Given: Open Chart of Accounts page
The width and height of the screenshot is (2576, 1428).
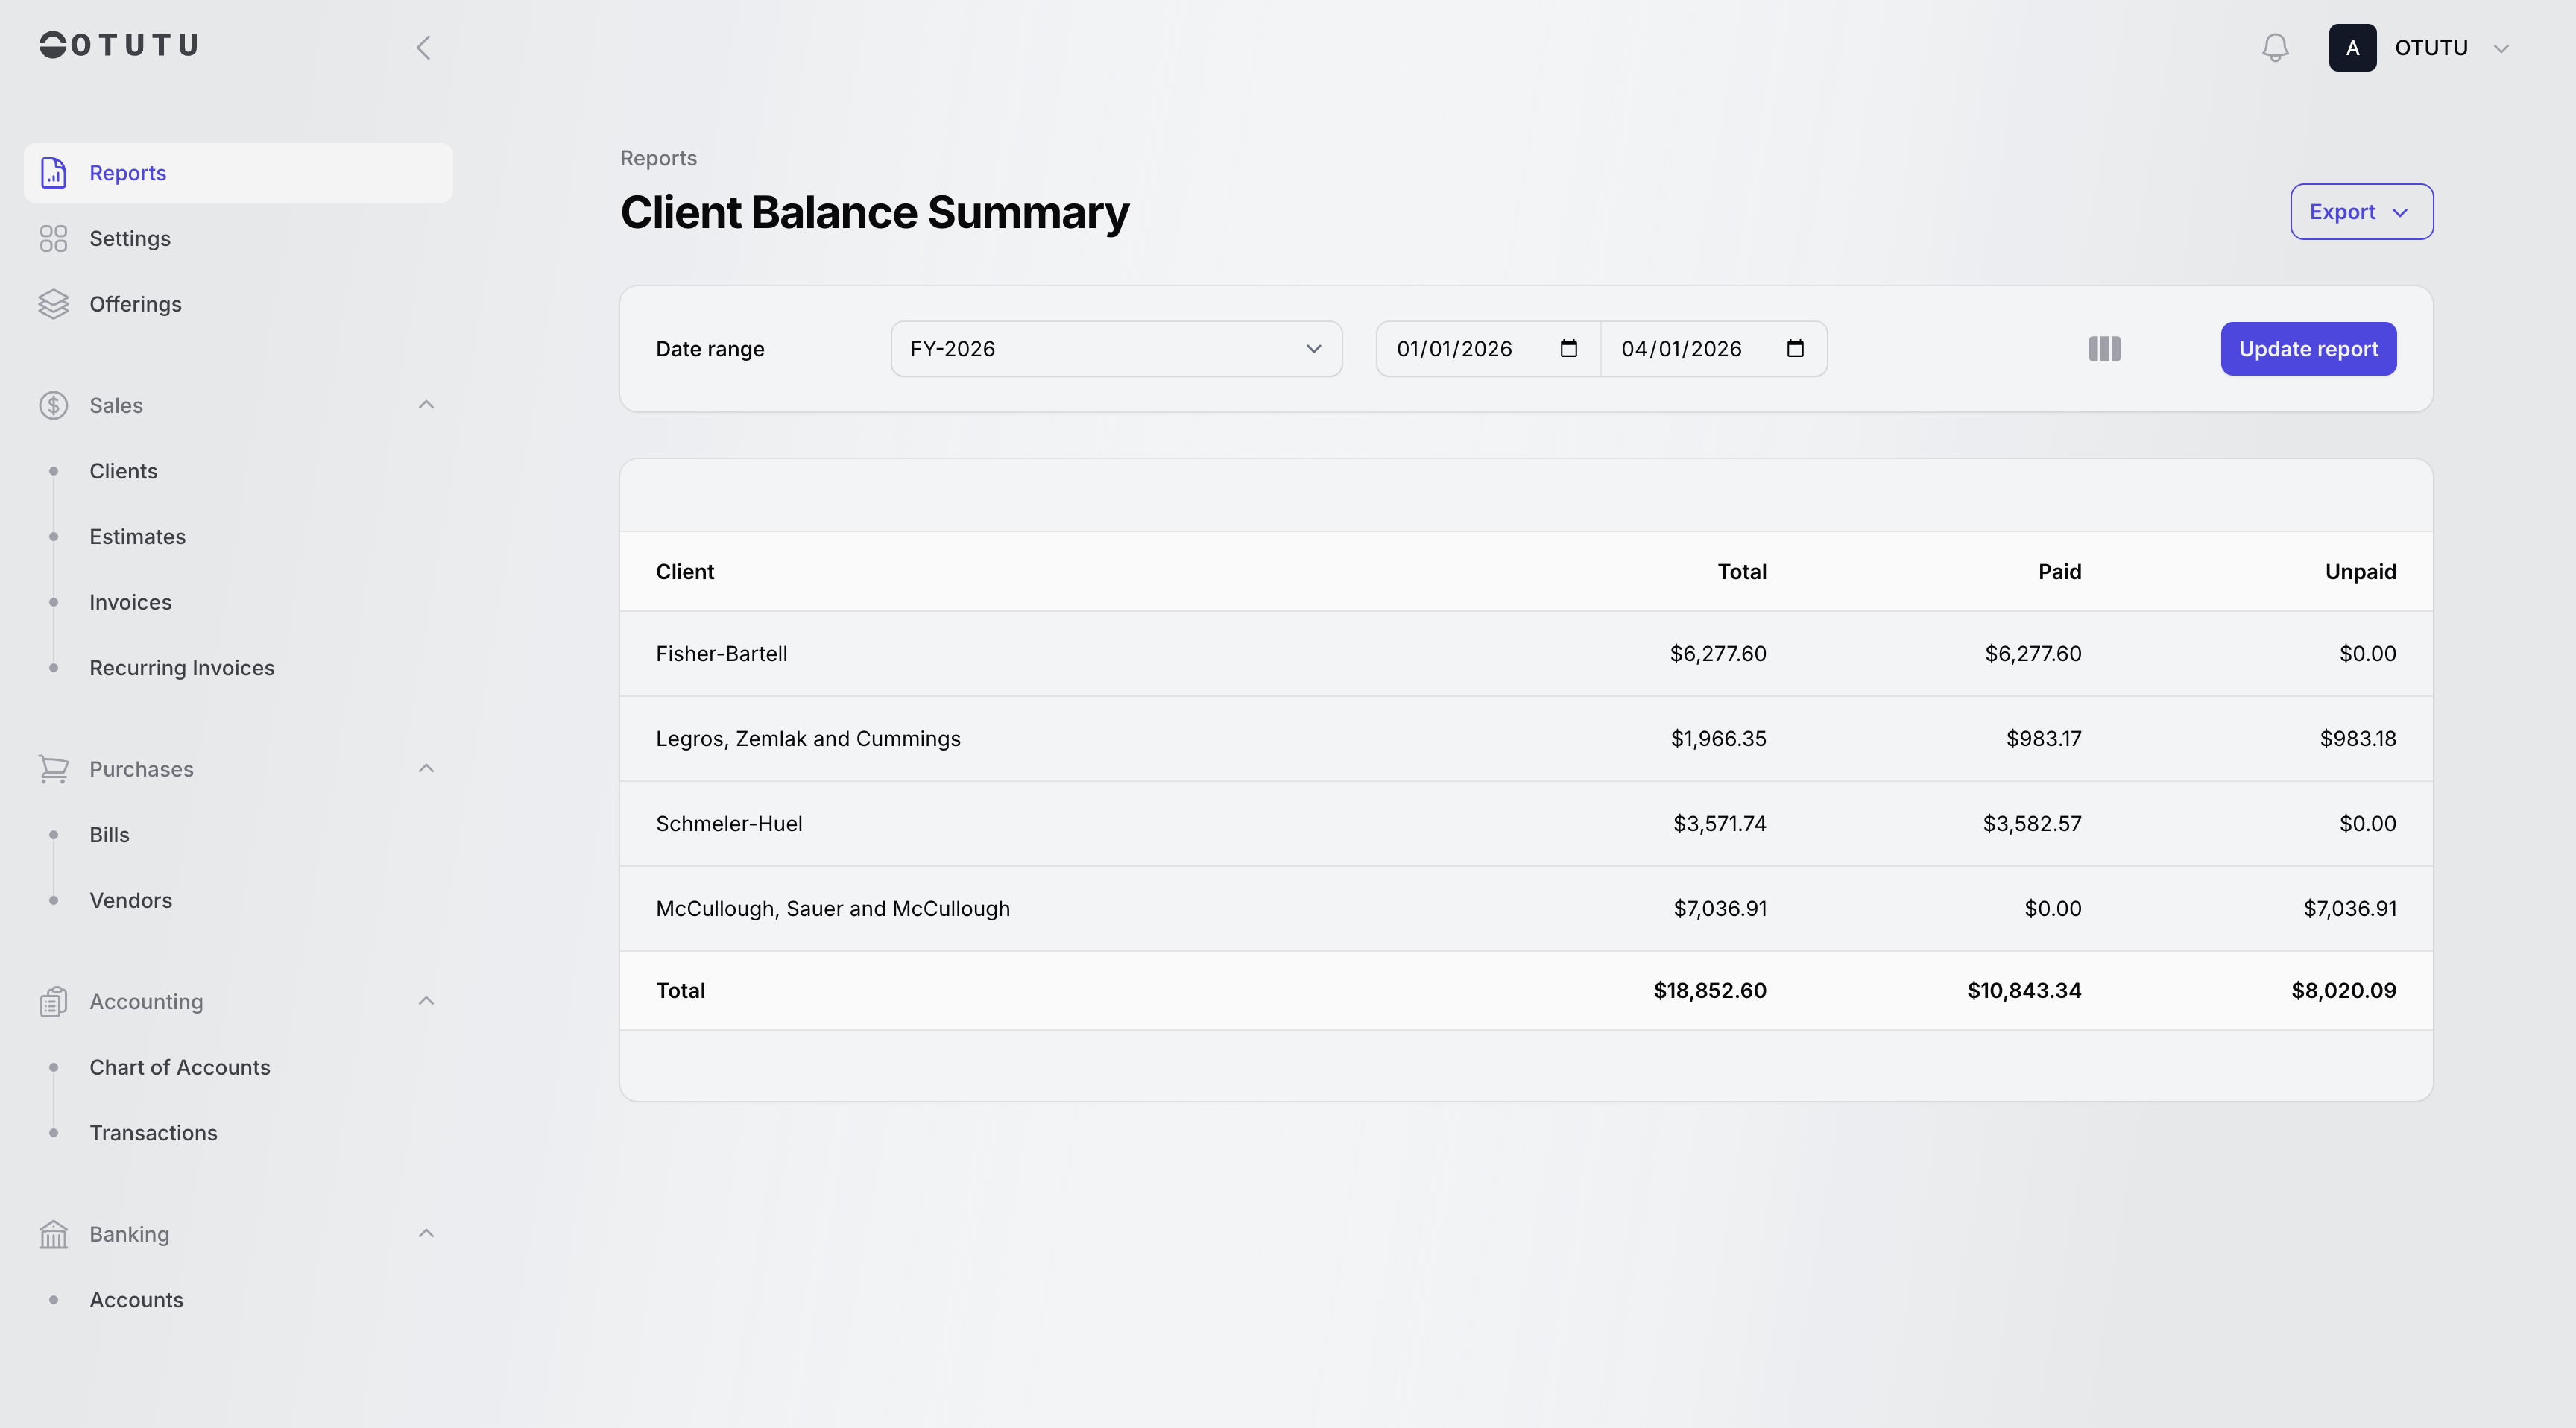Looking at the screenshot, I should pyautogui.click(x=180, y=1067).
